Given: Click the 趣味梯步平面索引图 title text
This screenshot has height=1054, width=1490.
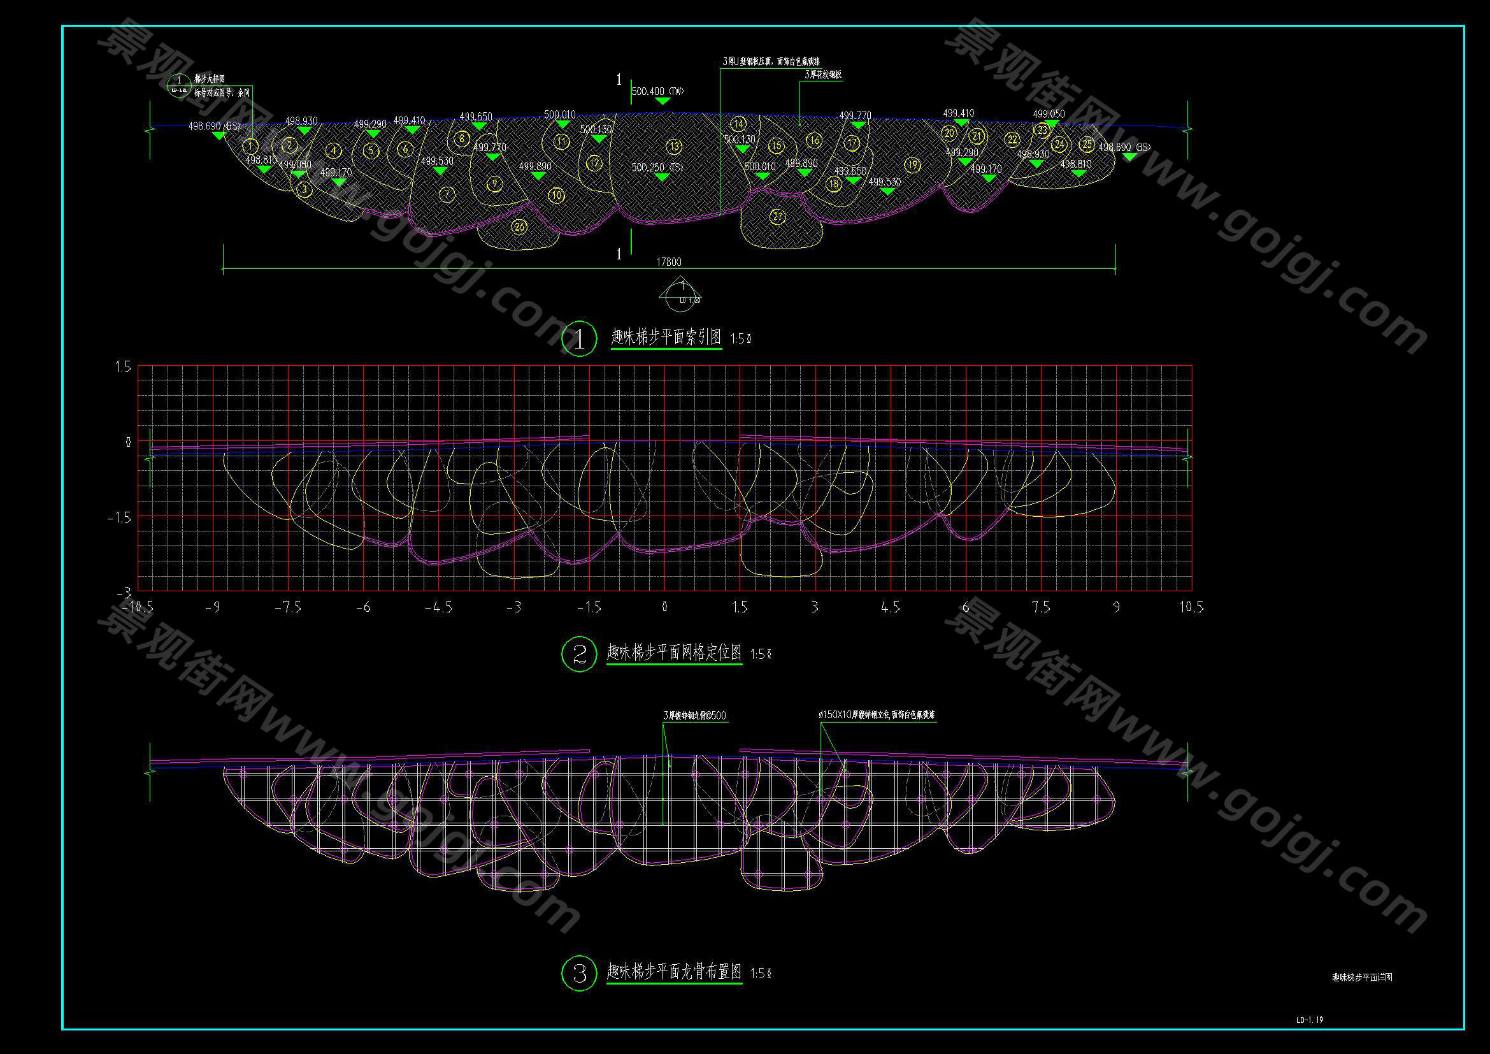Looking at the screenshot, I should tap(666, 337).
